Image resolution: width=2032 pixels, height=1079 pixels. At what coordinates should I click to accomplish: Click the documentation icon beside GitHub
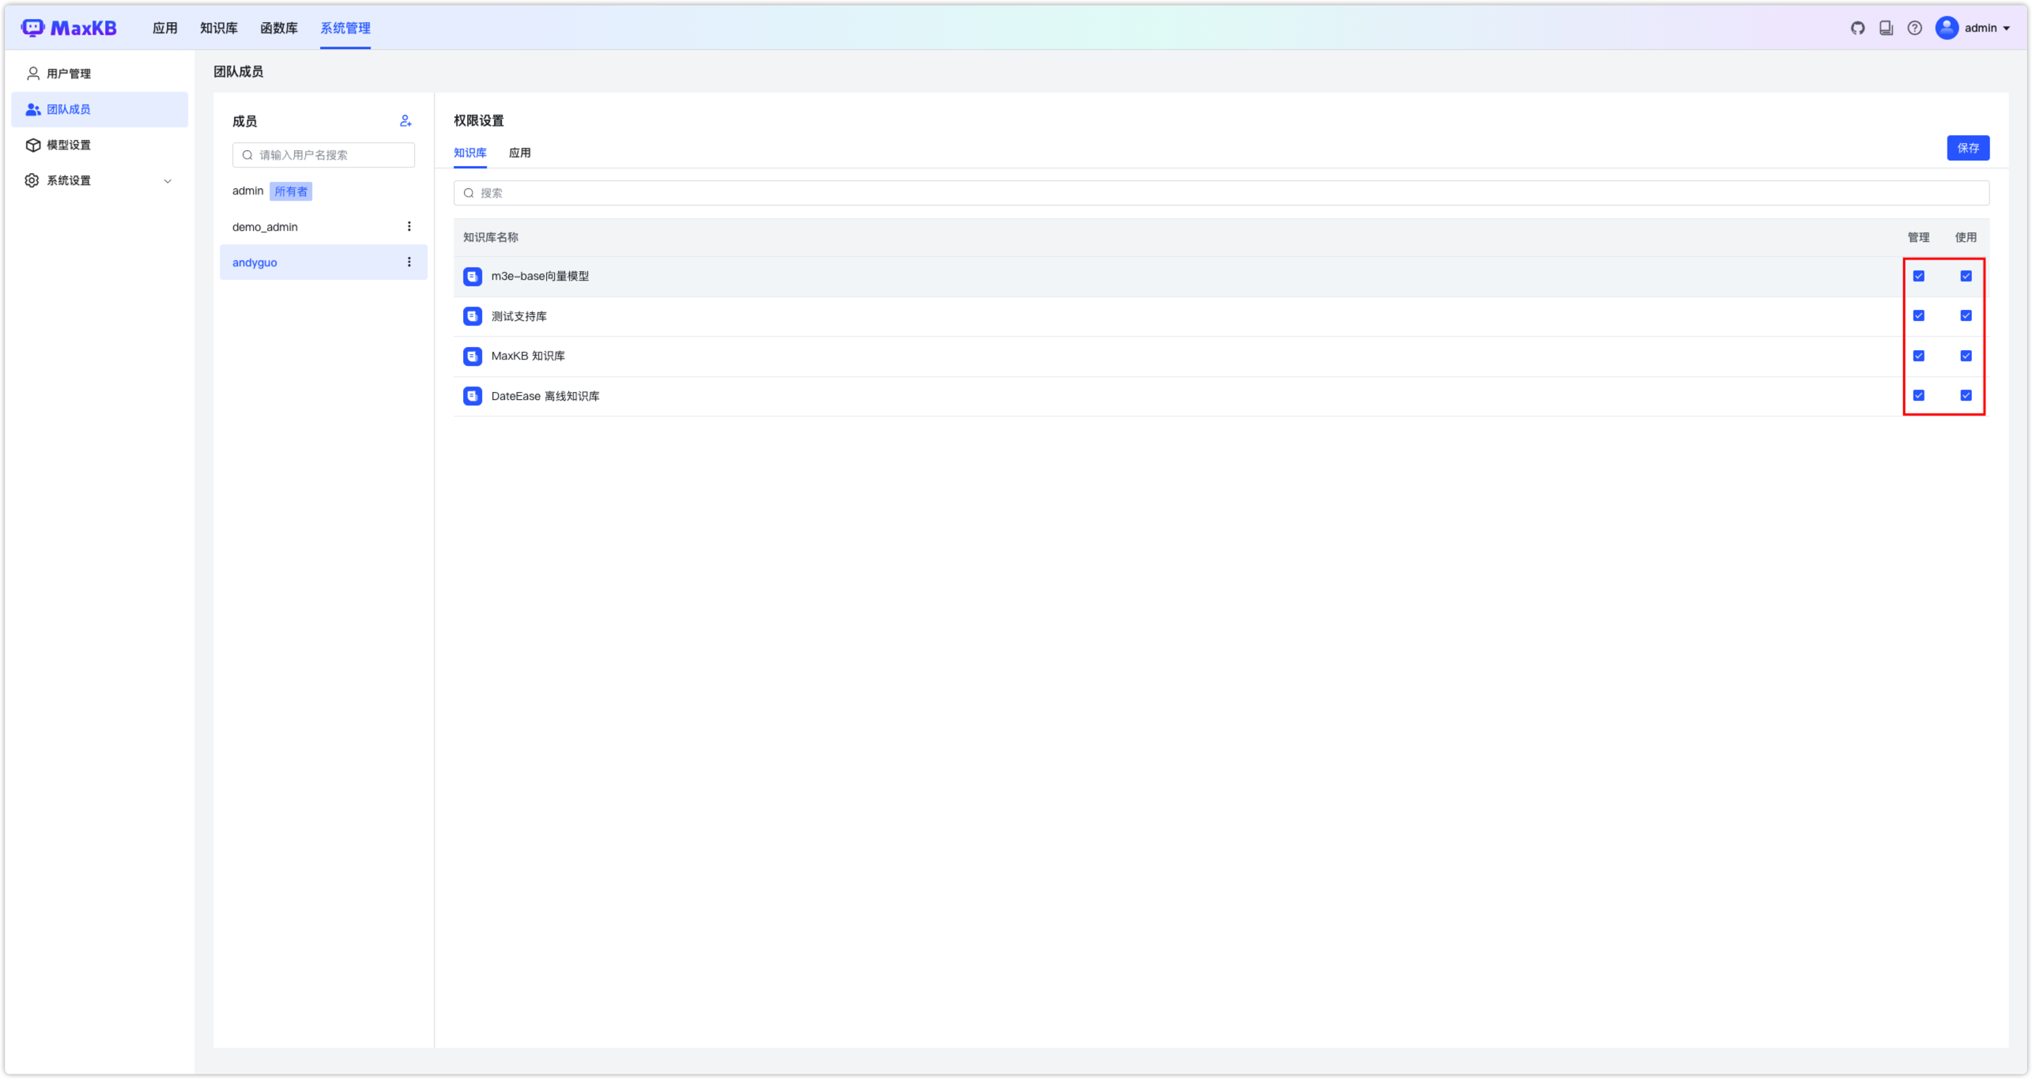[1886, 27]
